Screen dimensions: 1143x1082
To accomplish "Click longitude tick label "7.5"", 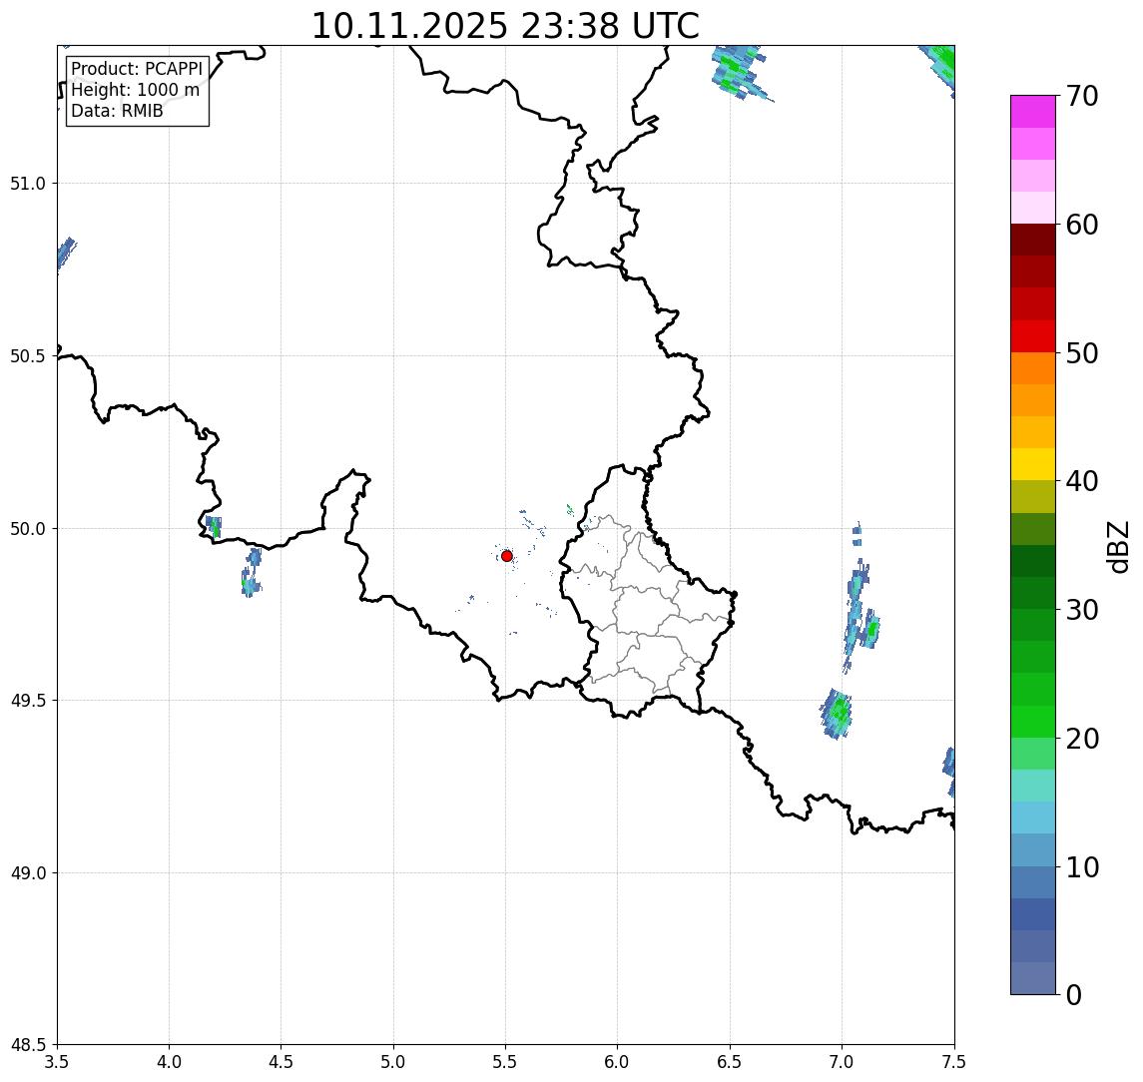I will click(954, 1062).
